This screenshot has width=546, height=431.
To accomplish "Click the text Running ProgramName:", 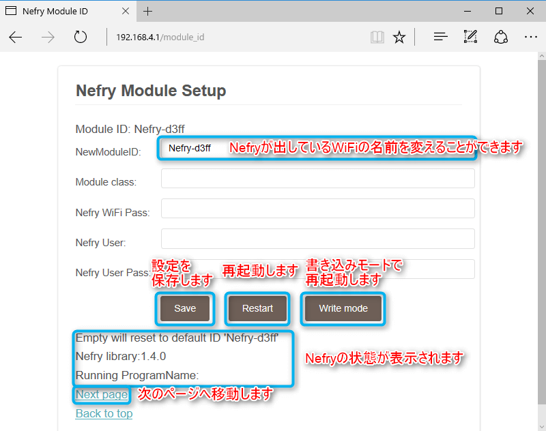I will 137,375.
